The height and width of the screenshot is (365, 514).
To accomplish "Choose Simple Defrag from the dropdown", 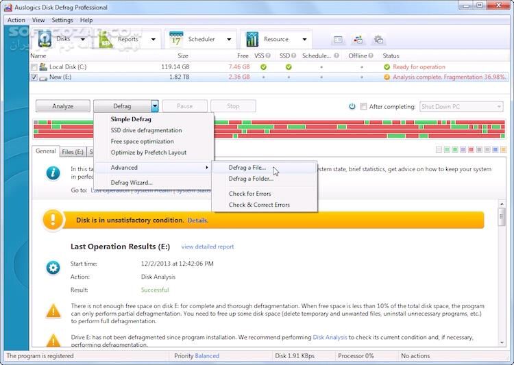I will (154, 119).
